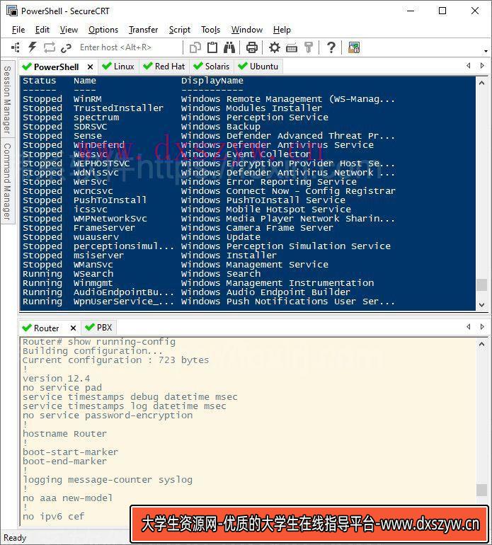492x545 pixels.
Task: Open Help question mark icon
Action: 331,47
